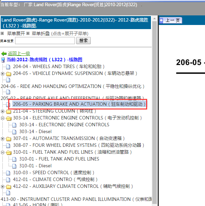Open 307-01 AUTOMATIC TRANSMISSION entry

69,138
